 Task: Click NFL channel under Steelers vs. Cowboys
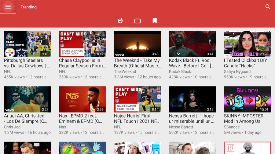[x=8, y=72]
